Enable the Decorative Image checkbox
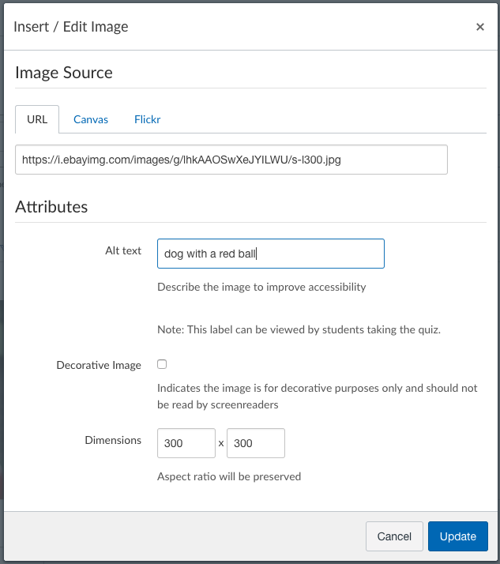Viewport: 500px width, 564px height. 162,364
